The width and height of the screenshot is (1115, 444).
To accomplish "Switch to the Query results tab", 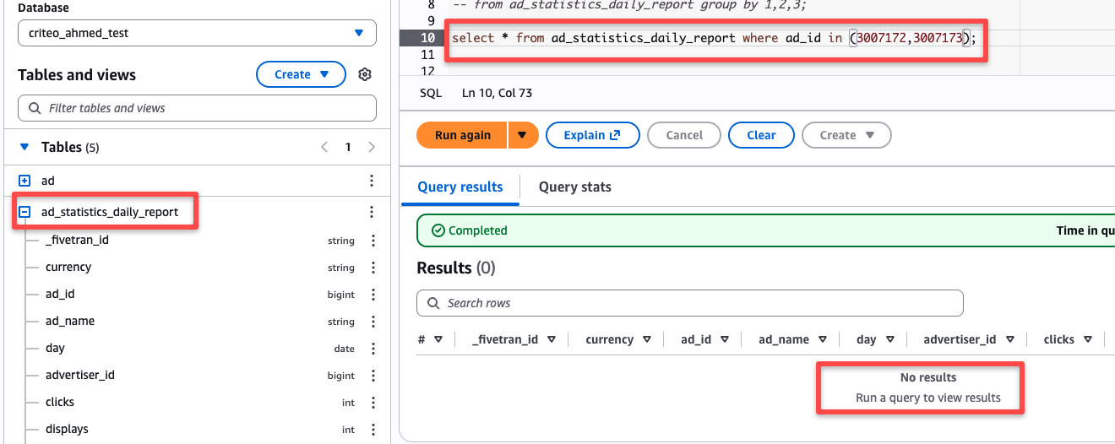I will click(x=460, y=187).
